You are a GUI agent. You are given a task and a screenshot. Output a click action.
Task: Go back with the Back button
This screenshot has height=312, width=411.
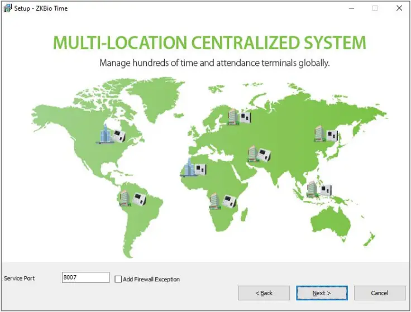pos(264,293)
